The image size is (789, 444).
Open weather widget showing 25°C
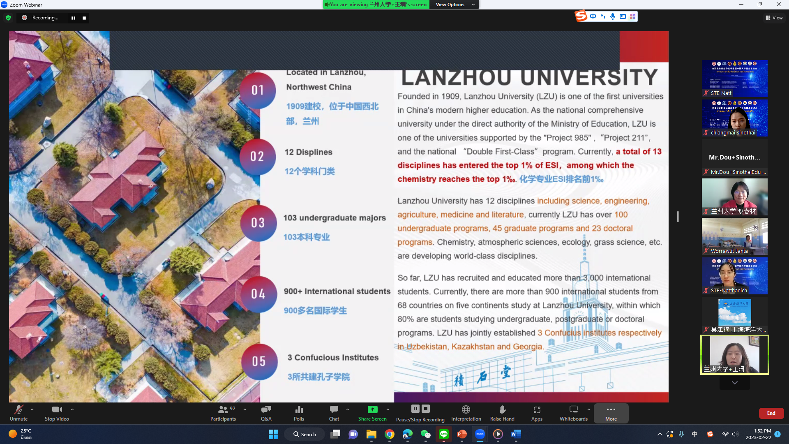[20, 434]
